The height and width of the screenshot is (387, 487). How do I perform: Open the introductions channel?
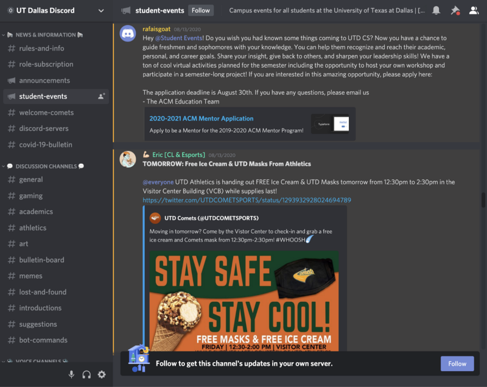[x=56, y=308]
